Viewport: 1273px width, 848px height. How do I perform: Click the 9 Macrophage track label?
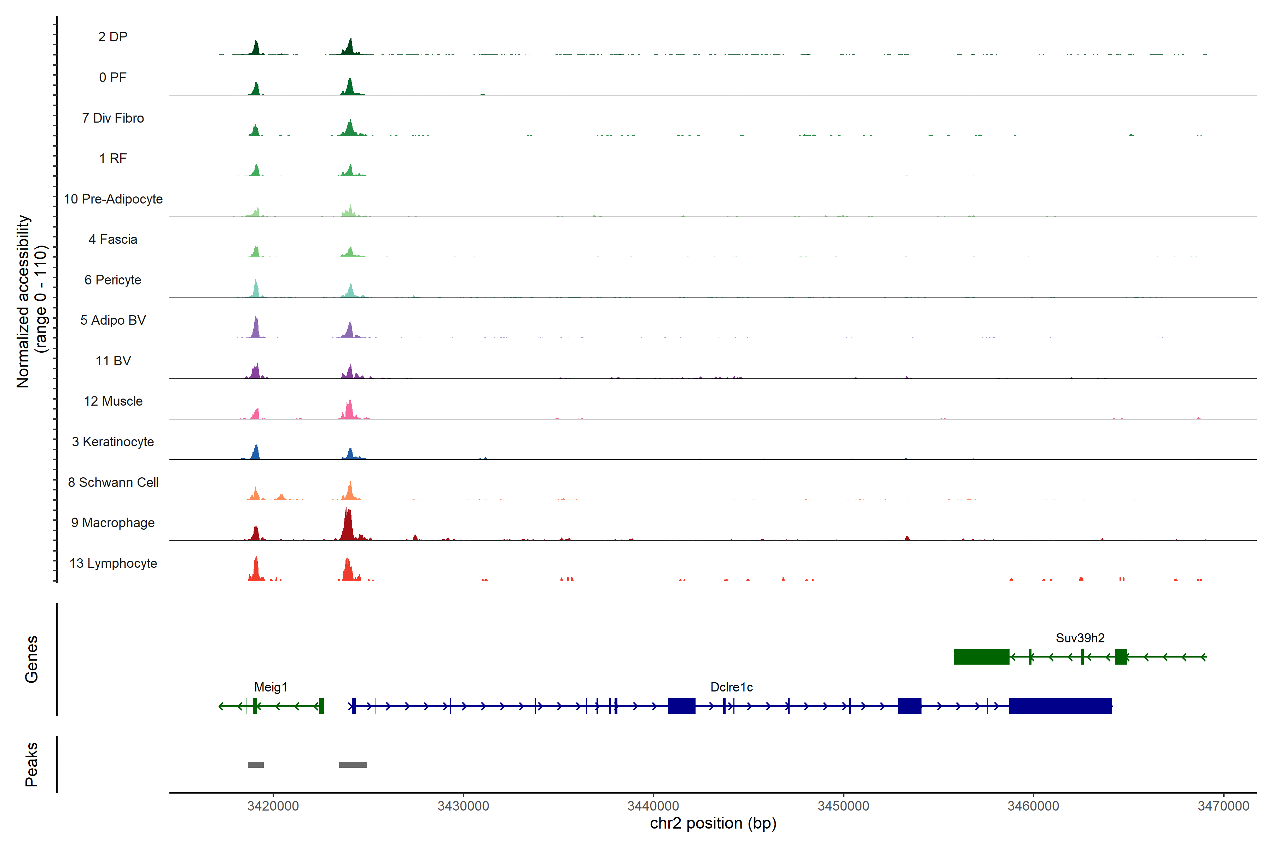point(112,523)
